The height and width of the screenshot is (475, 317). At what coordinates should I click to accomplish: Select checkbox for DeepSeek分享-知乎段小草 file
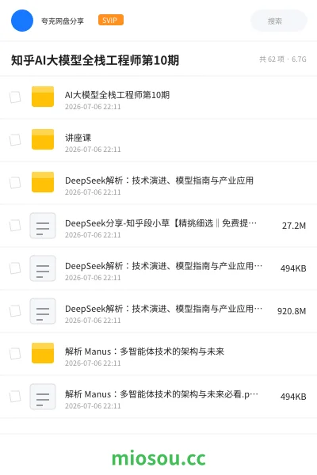tap(15, 226)
